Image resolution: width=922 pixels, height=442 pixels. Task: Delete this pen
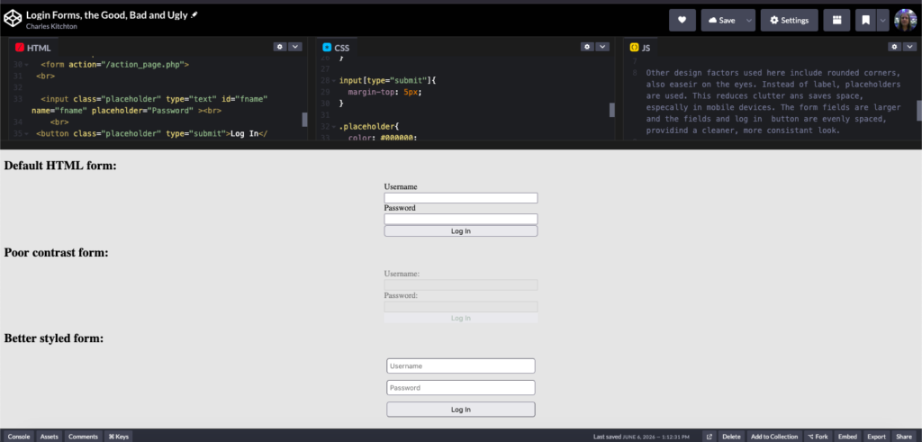pos(731,437)
